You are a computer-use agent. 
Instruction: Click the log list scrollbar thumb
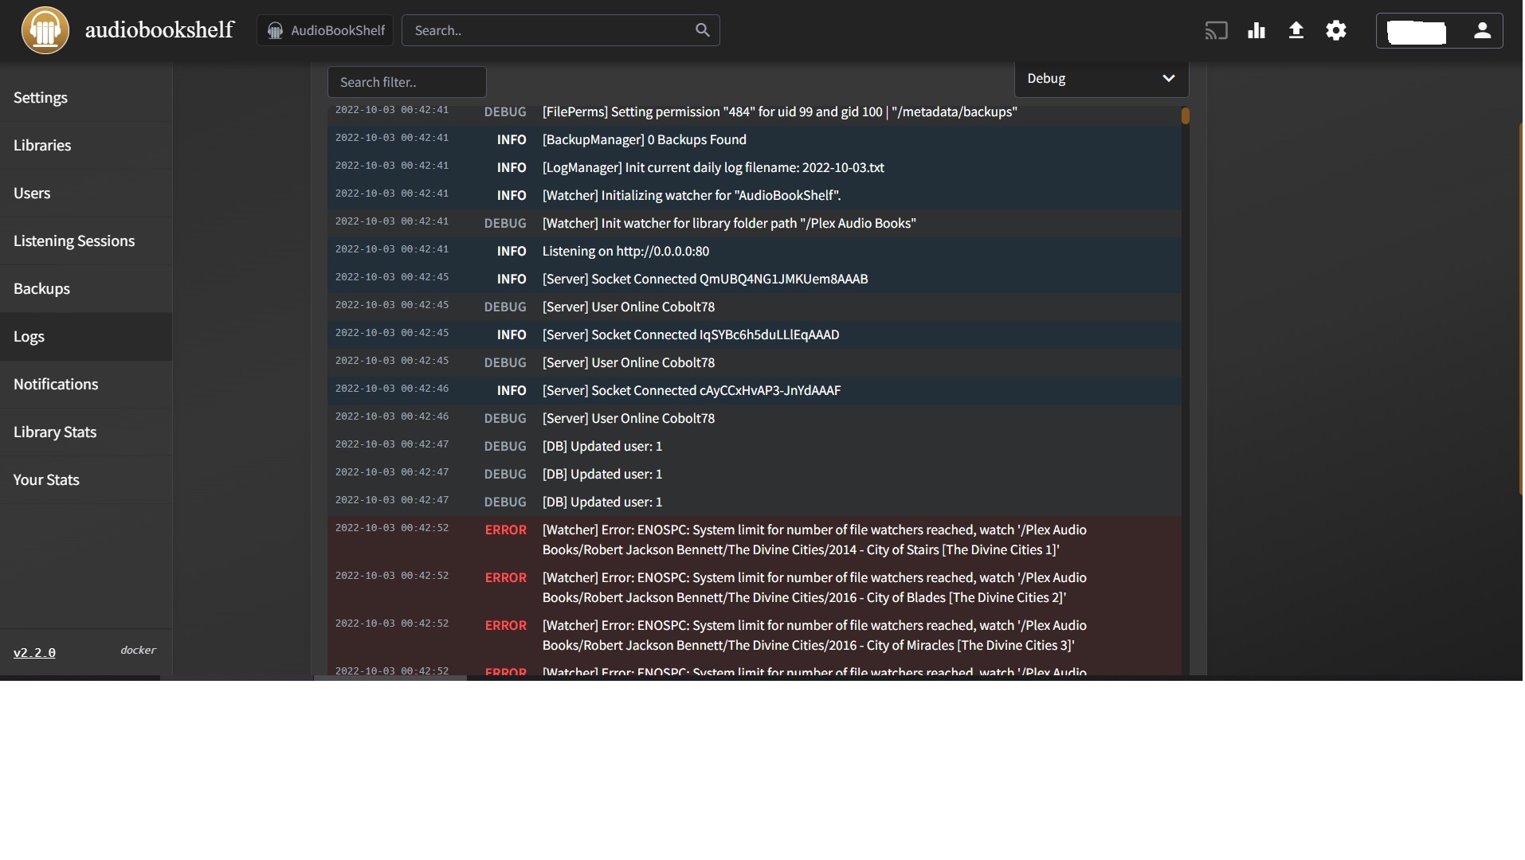point(1186,116)
